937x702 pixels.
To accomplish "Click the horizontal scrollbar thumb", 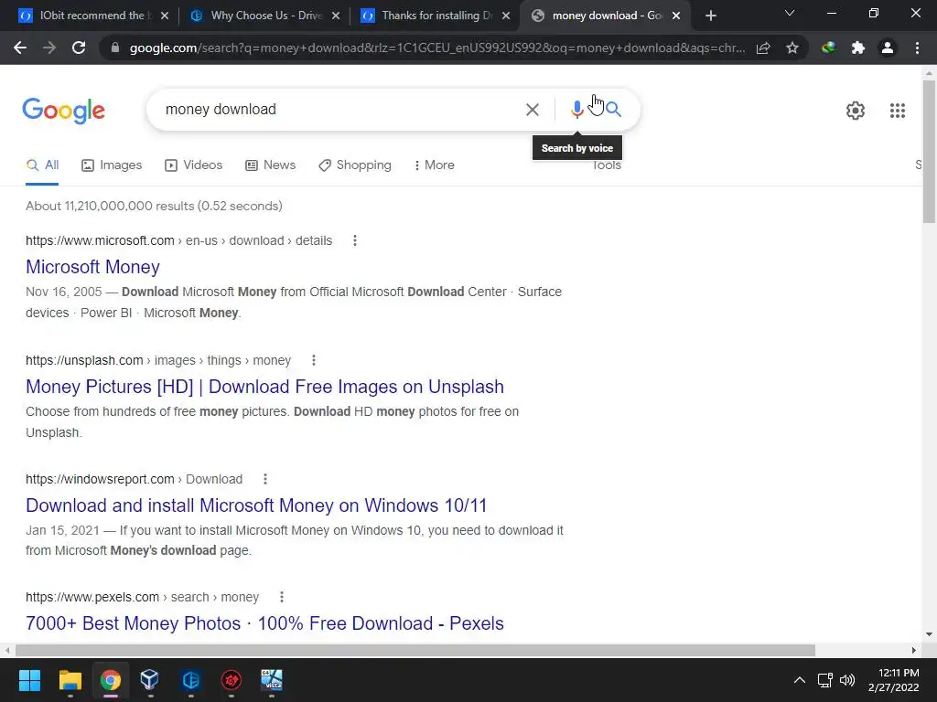I will [415, 650].
